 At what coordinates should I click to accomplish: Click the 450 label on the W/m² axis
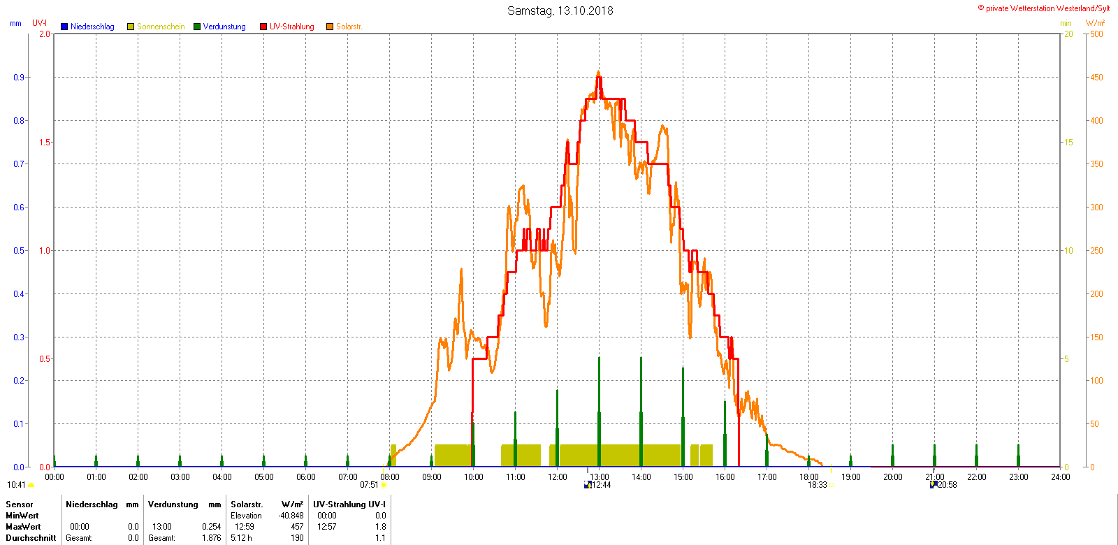(1097, 78)
